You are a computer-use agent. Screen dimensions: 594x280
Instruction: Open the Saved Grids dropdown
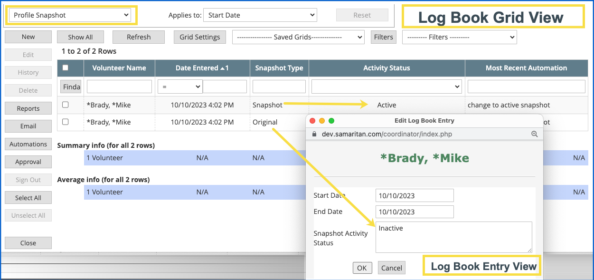click(x=298, y=37)
